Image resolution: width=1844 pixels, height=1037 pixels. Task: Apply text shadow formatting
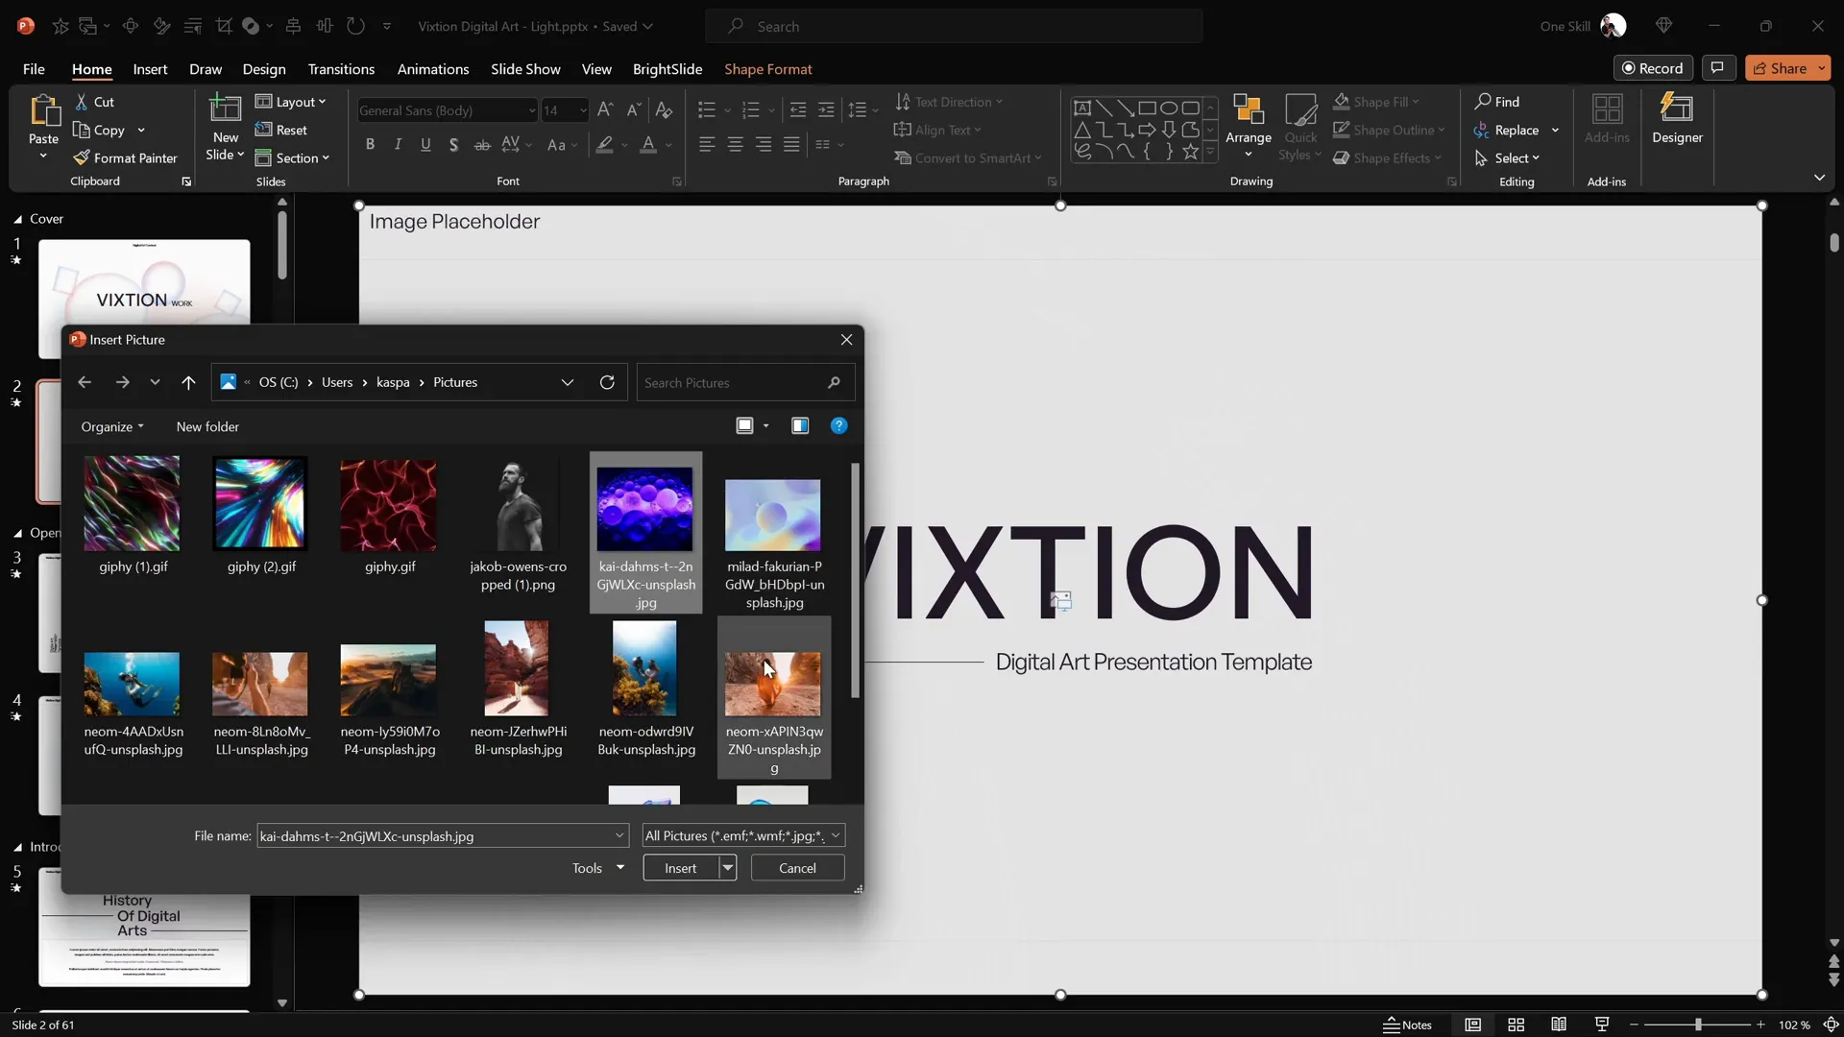[453, 145]
